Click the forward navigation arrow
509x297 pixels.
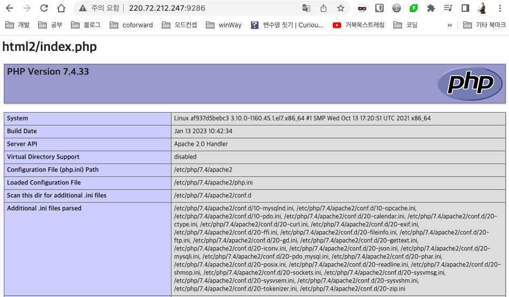click(x=27, y=8)
